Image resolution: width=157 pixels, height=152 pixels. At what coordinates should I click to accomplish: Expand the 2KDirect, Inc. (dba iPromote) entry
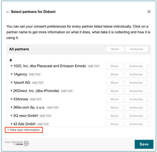tap(35, 91)
